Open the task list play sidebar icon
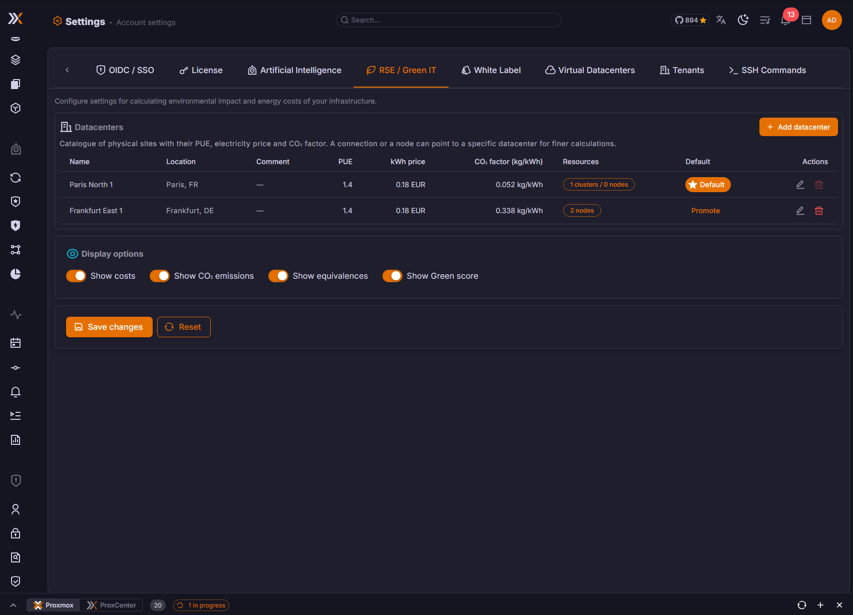 click(x=16, y=416)
